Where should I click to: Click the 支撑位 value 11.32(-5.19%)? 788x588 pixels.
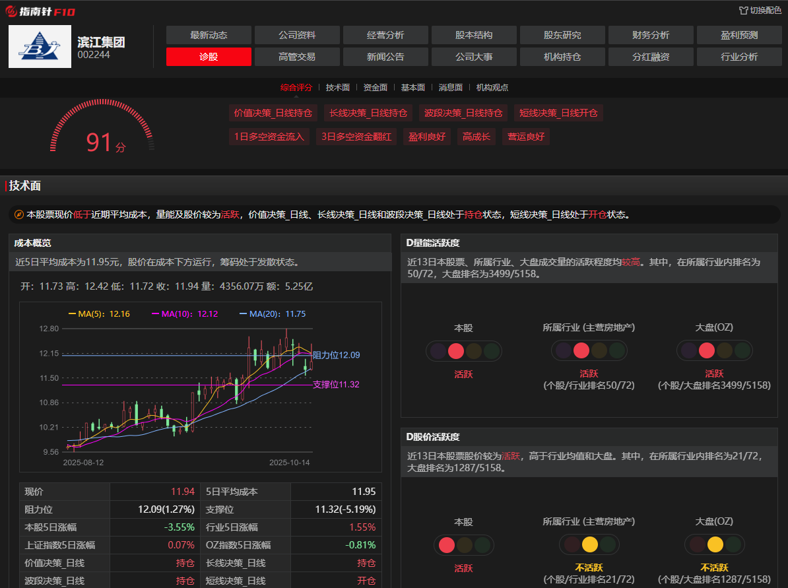[345, 509]
